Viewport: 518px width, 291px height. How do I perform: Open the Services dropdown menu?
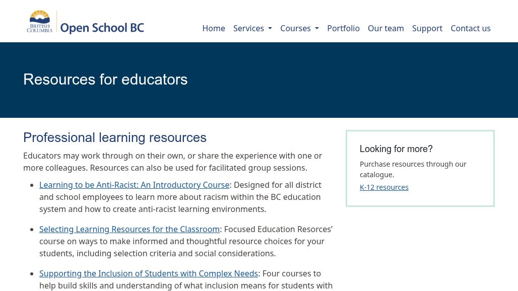(249, 28)
